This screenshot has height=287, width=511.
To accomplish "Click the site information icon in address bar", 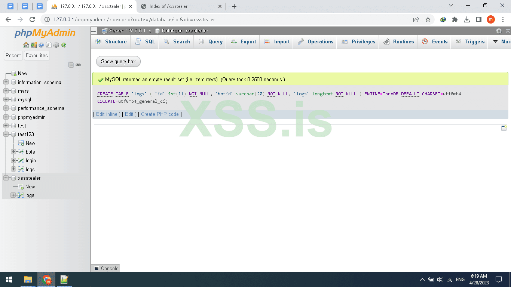I will point(47,19).
